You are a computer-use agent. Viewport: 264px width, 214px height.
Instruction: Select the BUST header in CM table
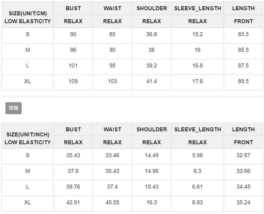tap(73, 8)
